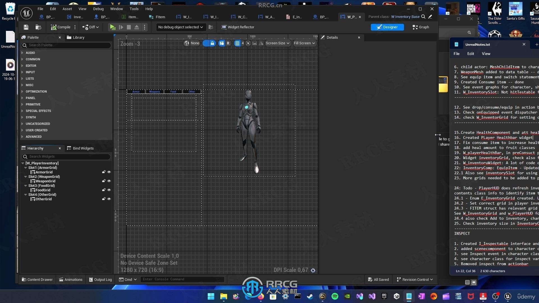
Task: Open Windows Start menu
Action: tap(211, 296)
